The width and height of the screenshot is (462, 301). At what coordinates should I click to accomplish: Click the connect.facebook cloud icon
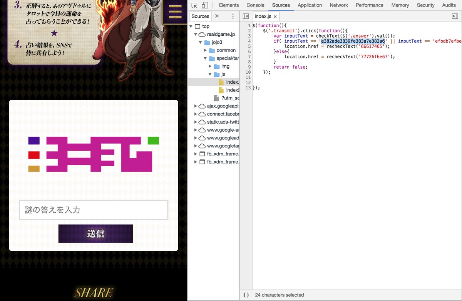point(202,114)
